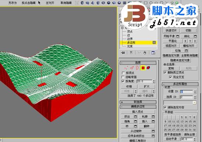Switch to Edge sub-object selection icon

[132, 68]
